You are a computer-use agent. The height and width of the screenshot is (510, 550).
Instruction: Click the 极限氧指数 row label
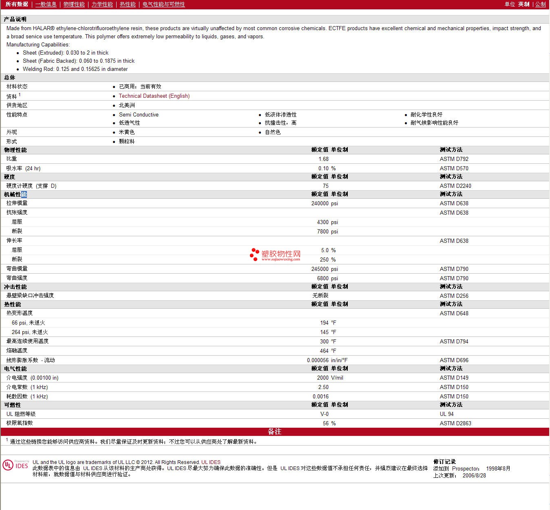pyautogui.click(x=20, y=423)
